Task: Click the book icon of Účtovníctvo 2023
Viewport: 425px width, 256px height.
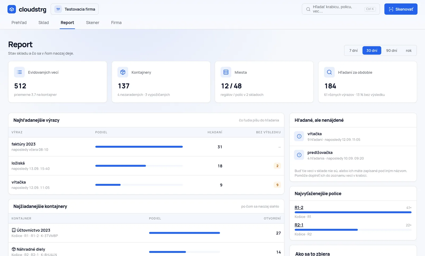Action: pyautogui.click(x=14, y=230)
